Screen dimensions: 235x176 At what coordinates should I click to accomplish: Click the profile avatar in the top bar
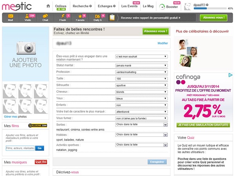(x=188, y=7)
